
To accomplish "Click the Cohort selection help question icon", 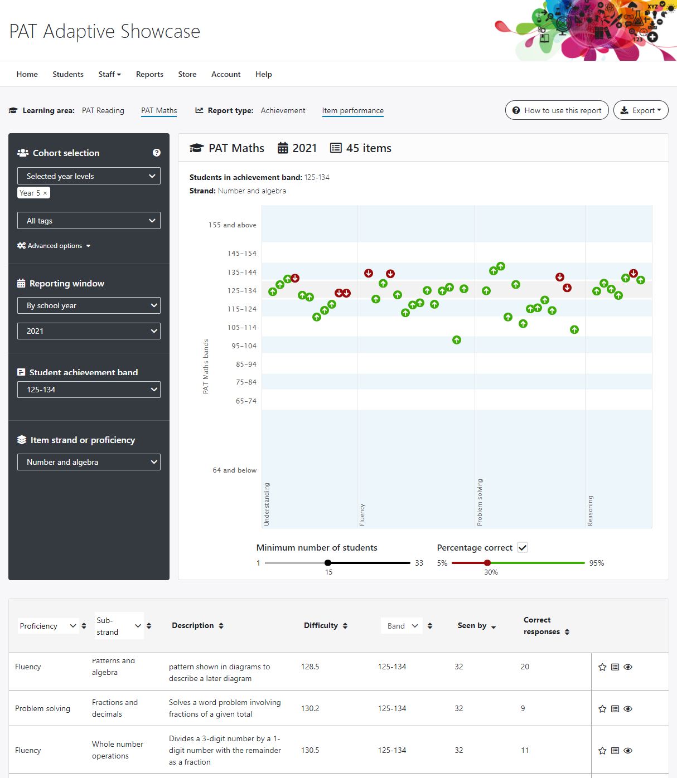I will (x=157, y=153).
